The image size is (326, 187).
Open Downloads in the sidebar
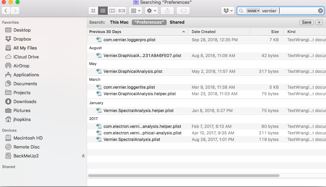pyautogui.click(x=25, y=101)
